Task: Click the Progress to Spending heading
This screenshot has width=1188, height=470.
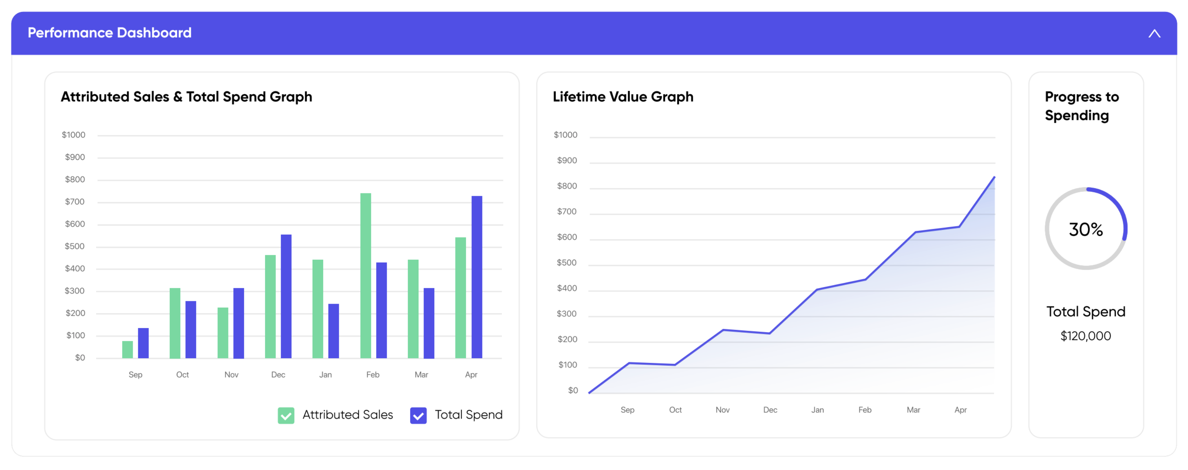Action: point(1082,106)
